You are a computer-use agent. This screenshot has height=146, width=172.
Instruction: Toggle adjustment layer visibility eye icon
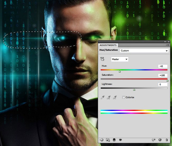120,140
